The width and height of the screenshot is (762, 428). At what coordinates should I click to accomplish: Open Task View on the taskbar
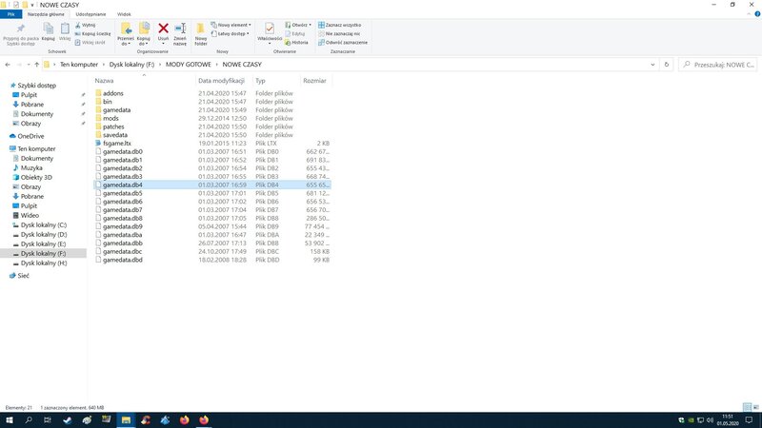[47, 420]
